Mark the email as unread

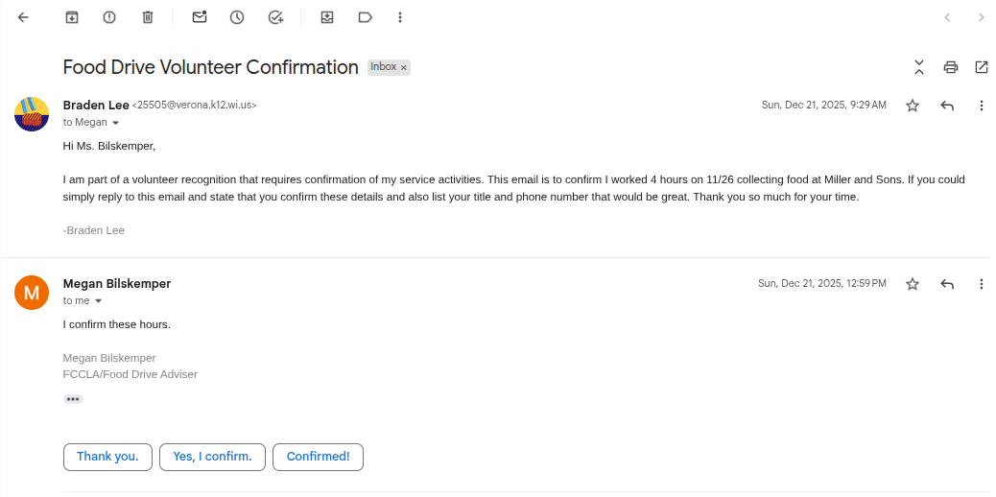200,17
